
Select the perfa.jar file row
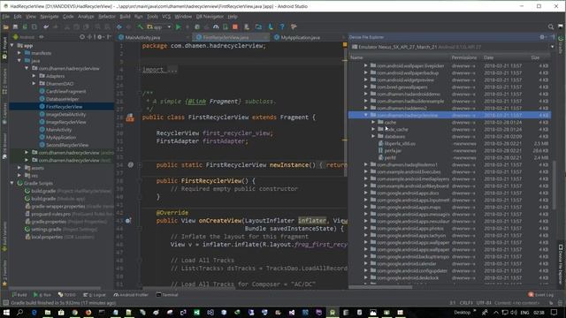(449, 150)
